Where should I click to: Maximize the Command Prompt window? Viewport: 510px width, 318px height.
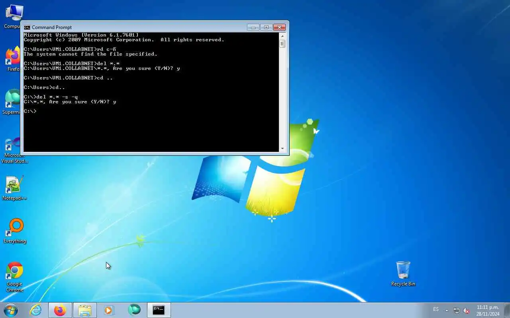[x=266, y=27]
